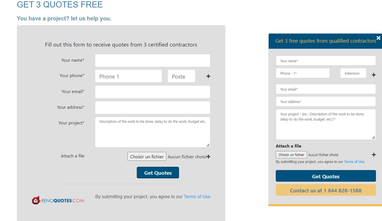The width and height of the screenshot is (382, 221).
Task: Click plus beside Aucun fichier choisi in sidebar
Action: pos(374,155)
